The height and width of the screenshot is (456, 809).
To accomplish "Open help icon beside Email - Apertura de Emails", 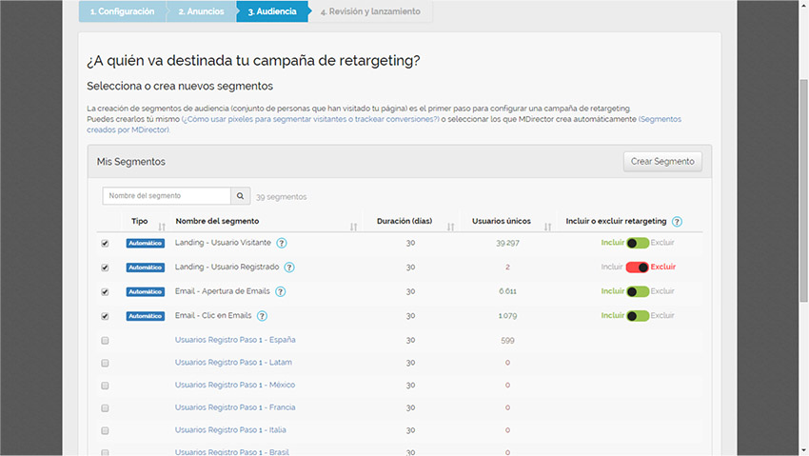I will (280, 291).
